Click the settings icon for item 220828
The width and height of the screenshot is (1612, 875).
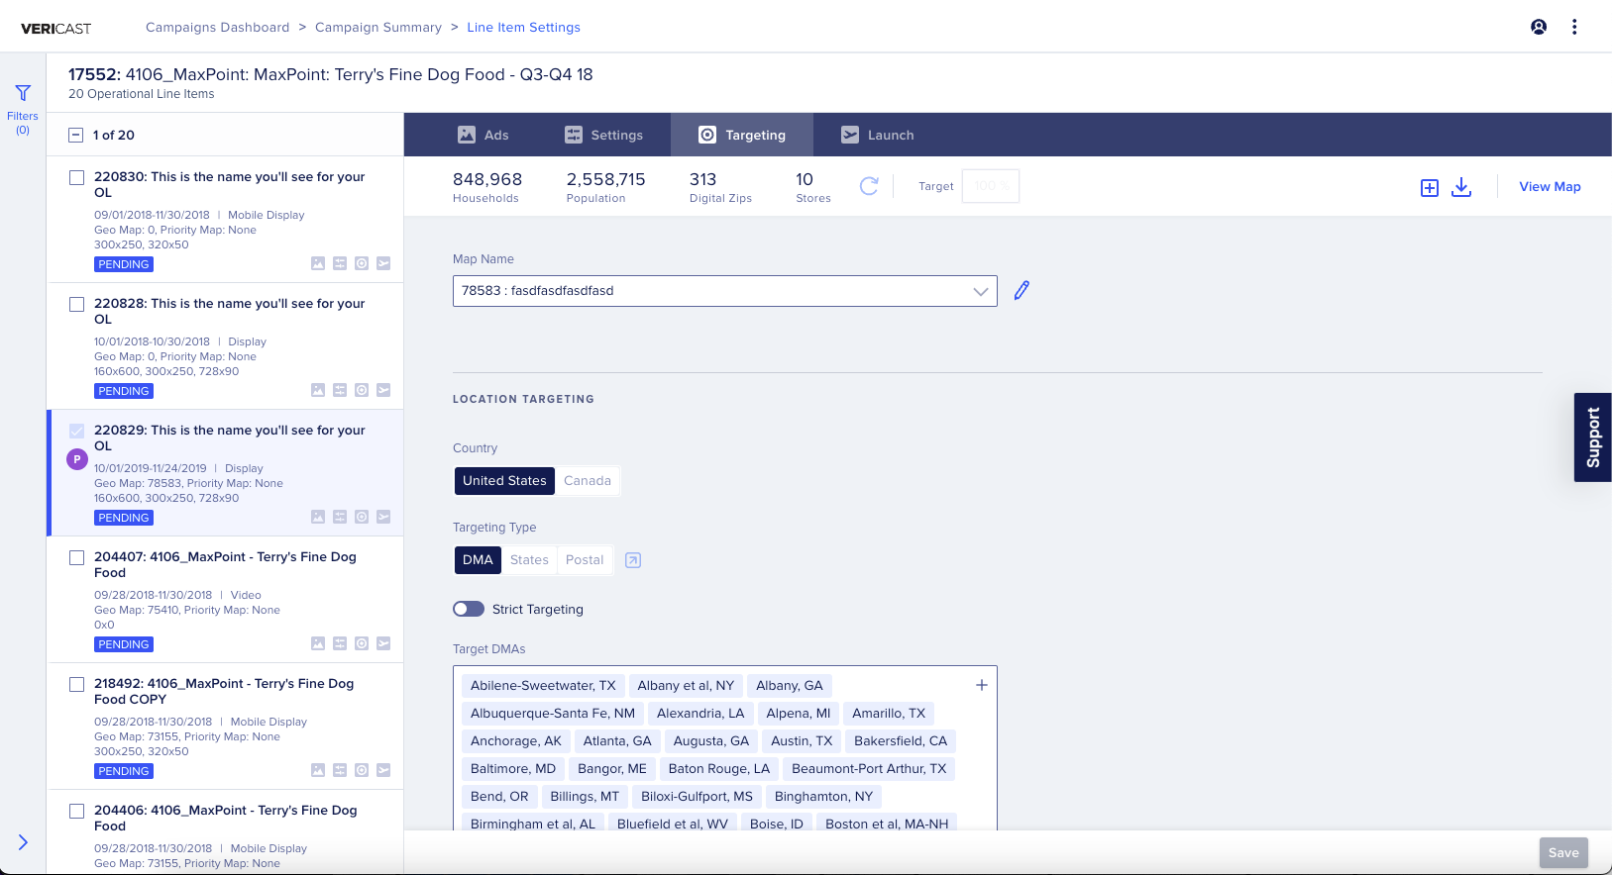(340, 390)
